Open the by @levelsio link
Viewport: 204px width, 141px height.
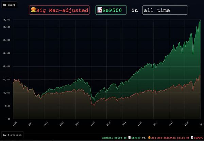tap(12, 135)
